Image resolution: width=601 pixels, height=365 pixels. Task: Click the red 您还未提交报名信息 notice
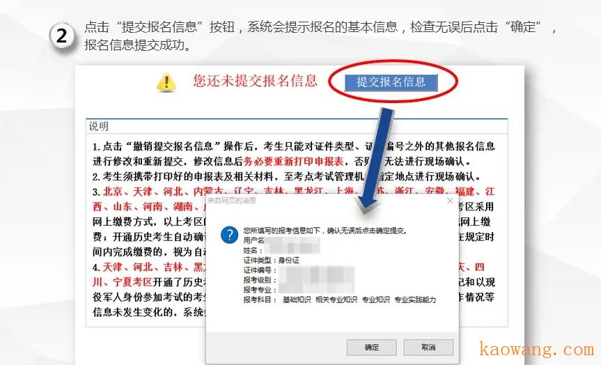[256, 81]
